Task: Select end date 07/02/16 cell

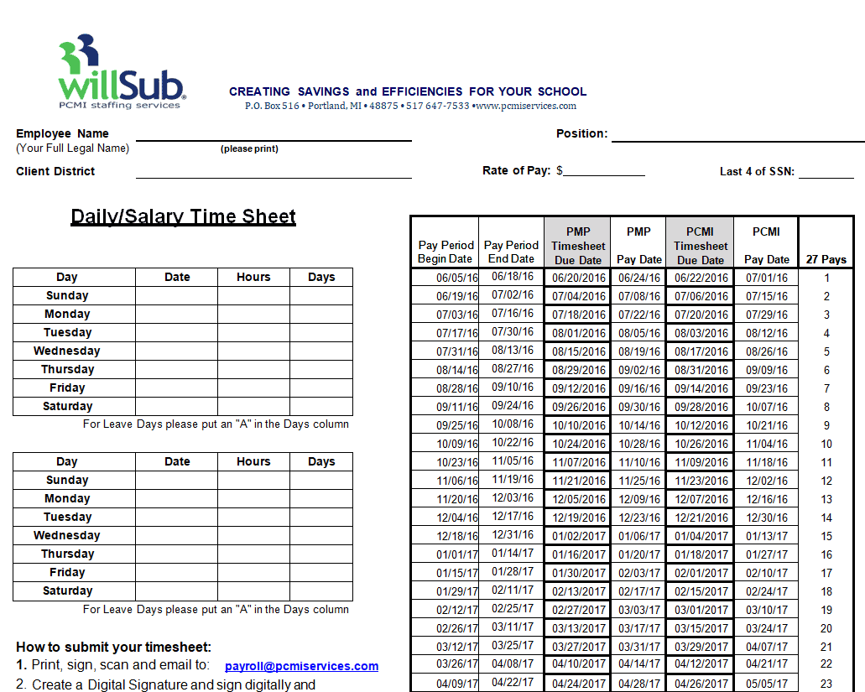Action: [x=512, y=295]
